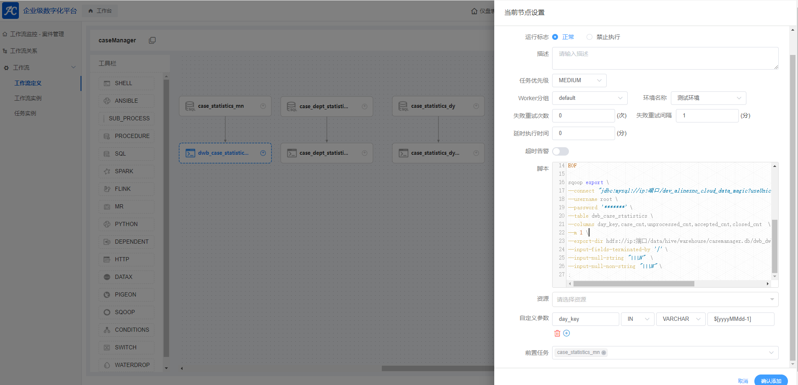Click the red delete parameter trash icon
Screen dimensions: 798x385
click(x=557, y=333)
